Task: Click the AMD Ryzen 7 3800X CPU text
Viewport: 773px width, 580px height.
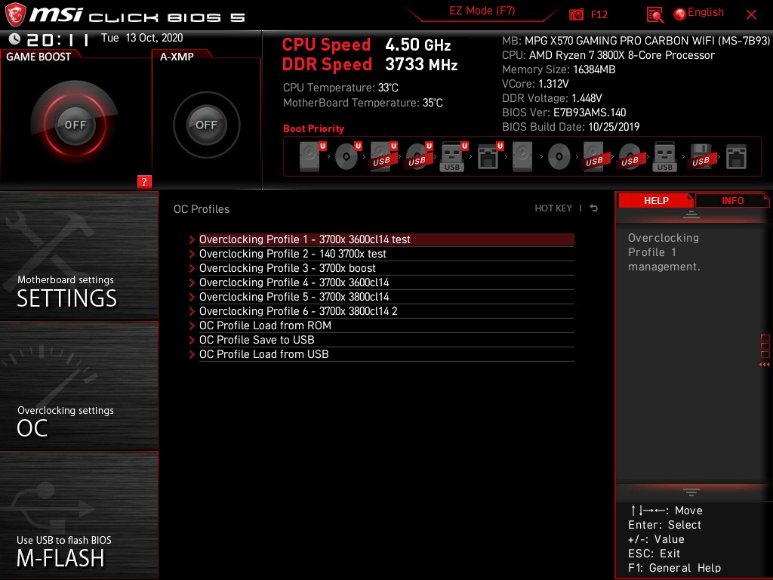Action: pyautogui.click(x=608, y=55)
